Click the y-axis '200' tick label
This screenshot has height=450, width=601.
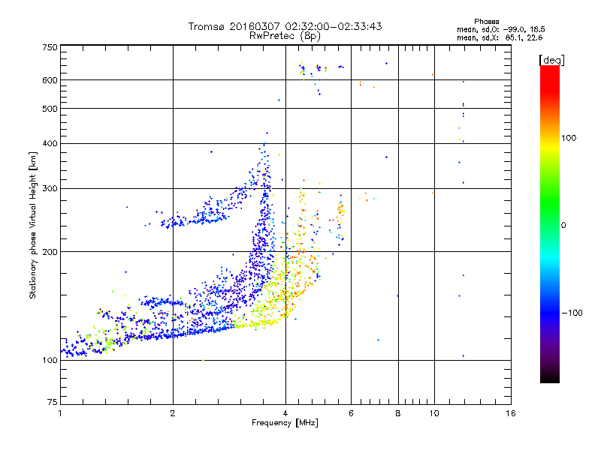(x=50, y=252)
